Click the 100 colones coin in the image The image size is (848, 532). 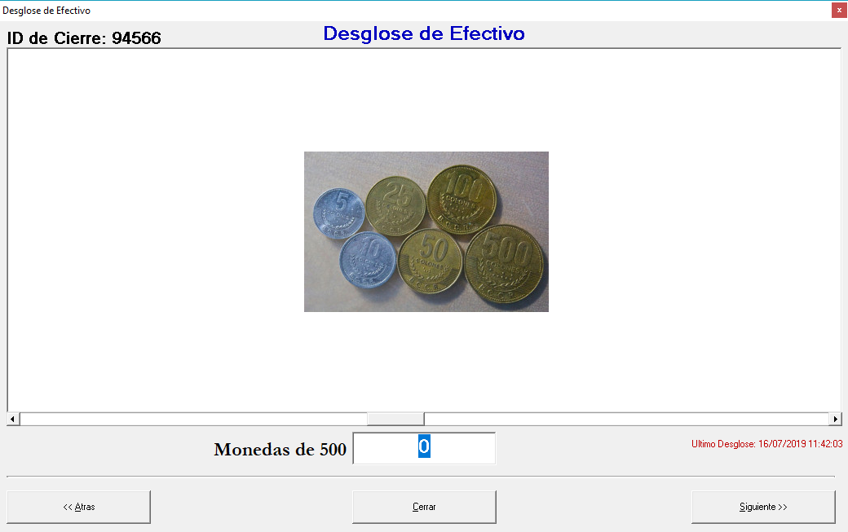pos(462,198)
